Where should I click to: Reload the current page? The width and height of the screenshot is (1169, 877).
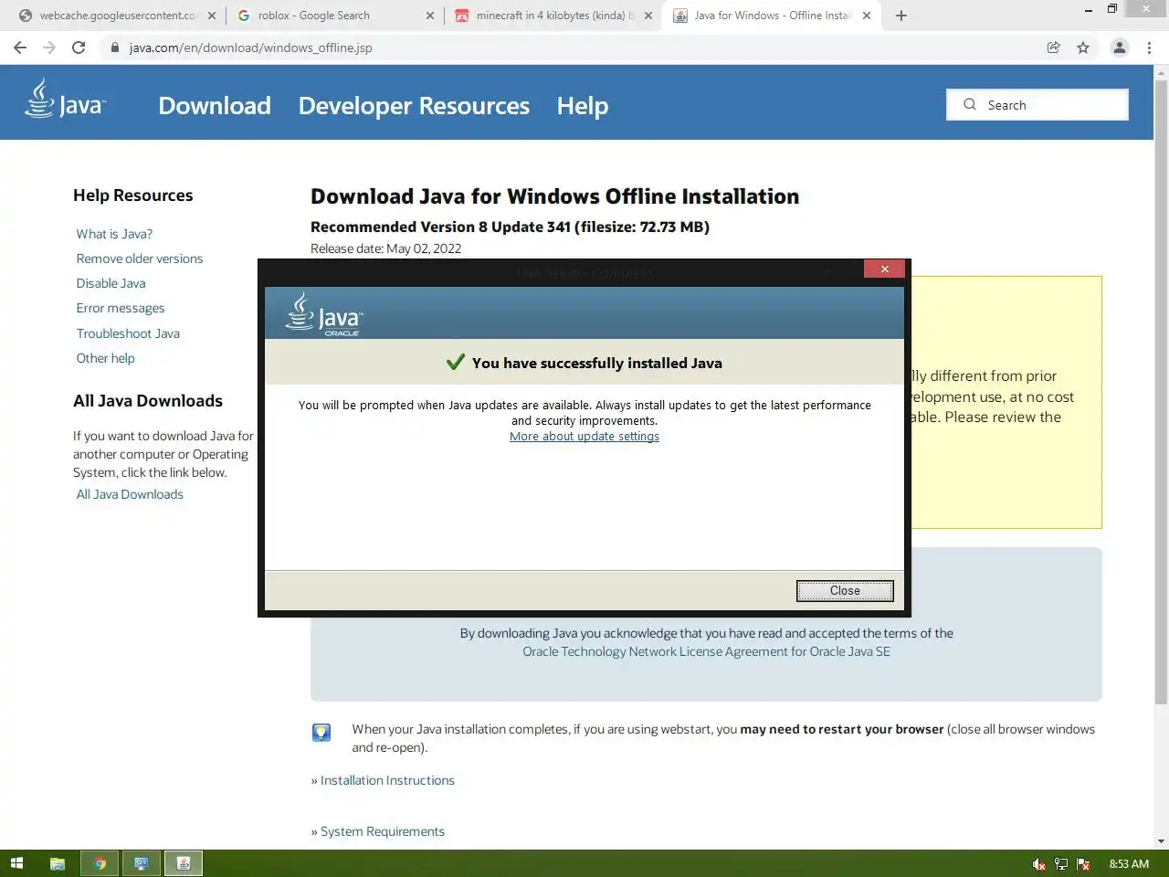(x=79, y=48)
